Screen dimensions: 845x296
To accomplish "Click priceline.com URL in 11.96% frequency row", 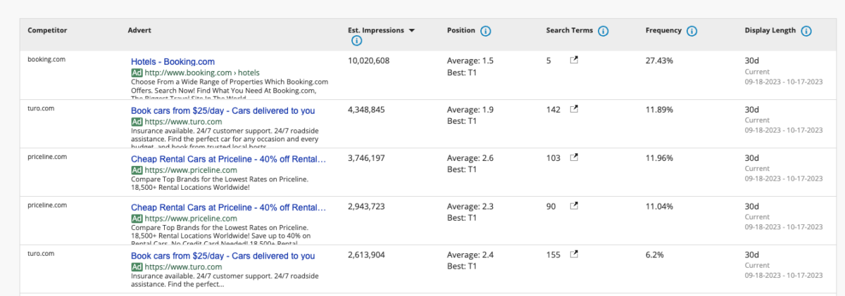I will click(192, 170).
